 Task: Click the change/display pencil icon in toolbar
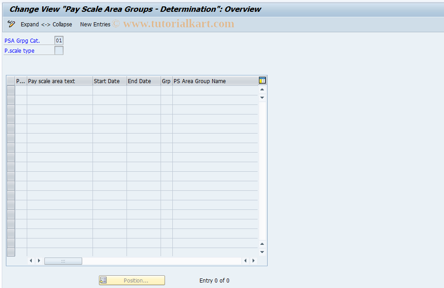pos(11,24)
